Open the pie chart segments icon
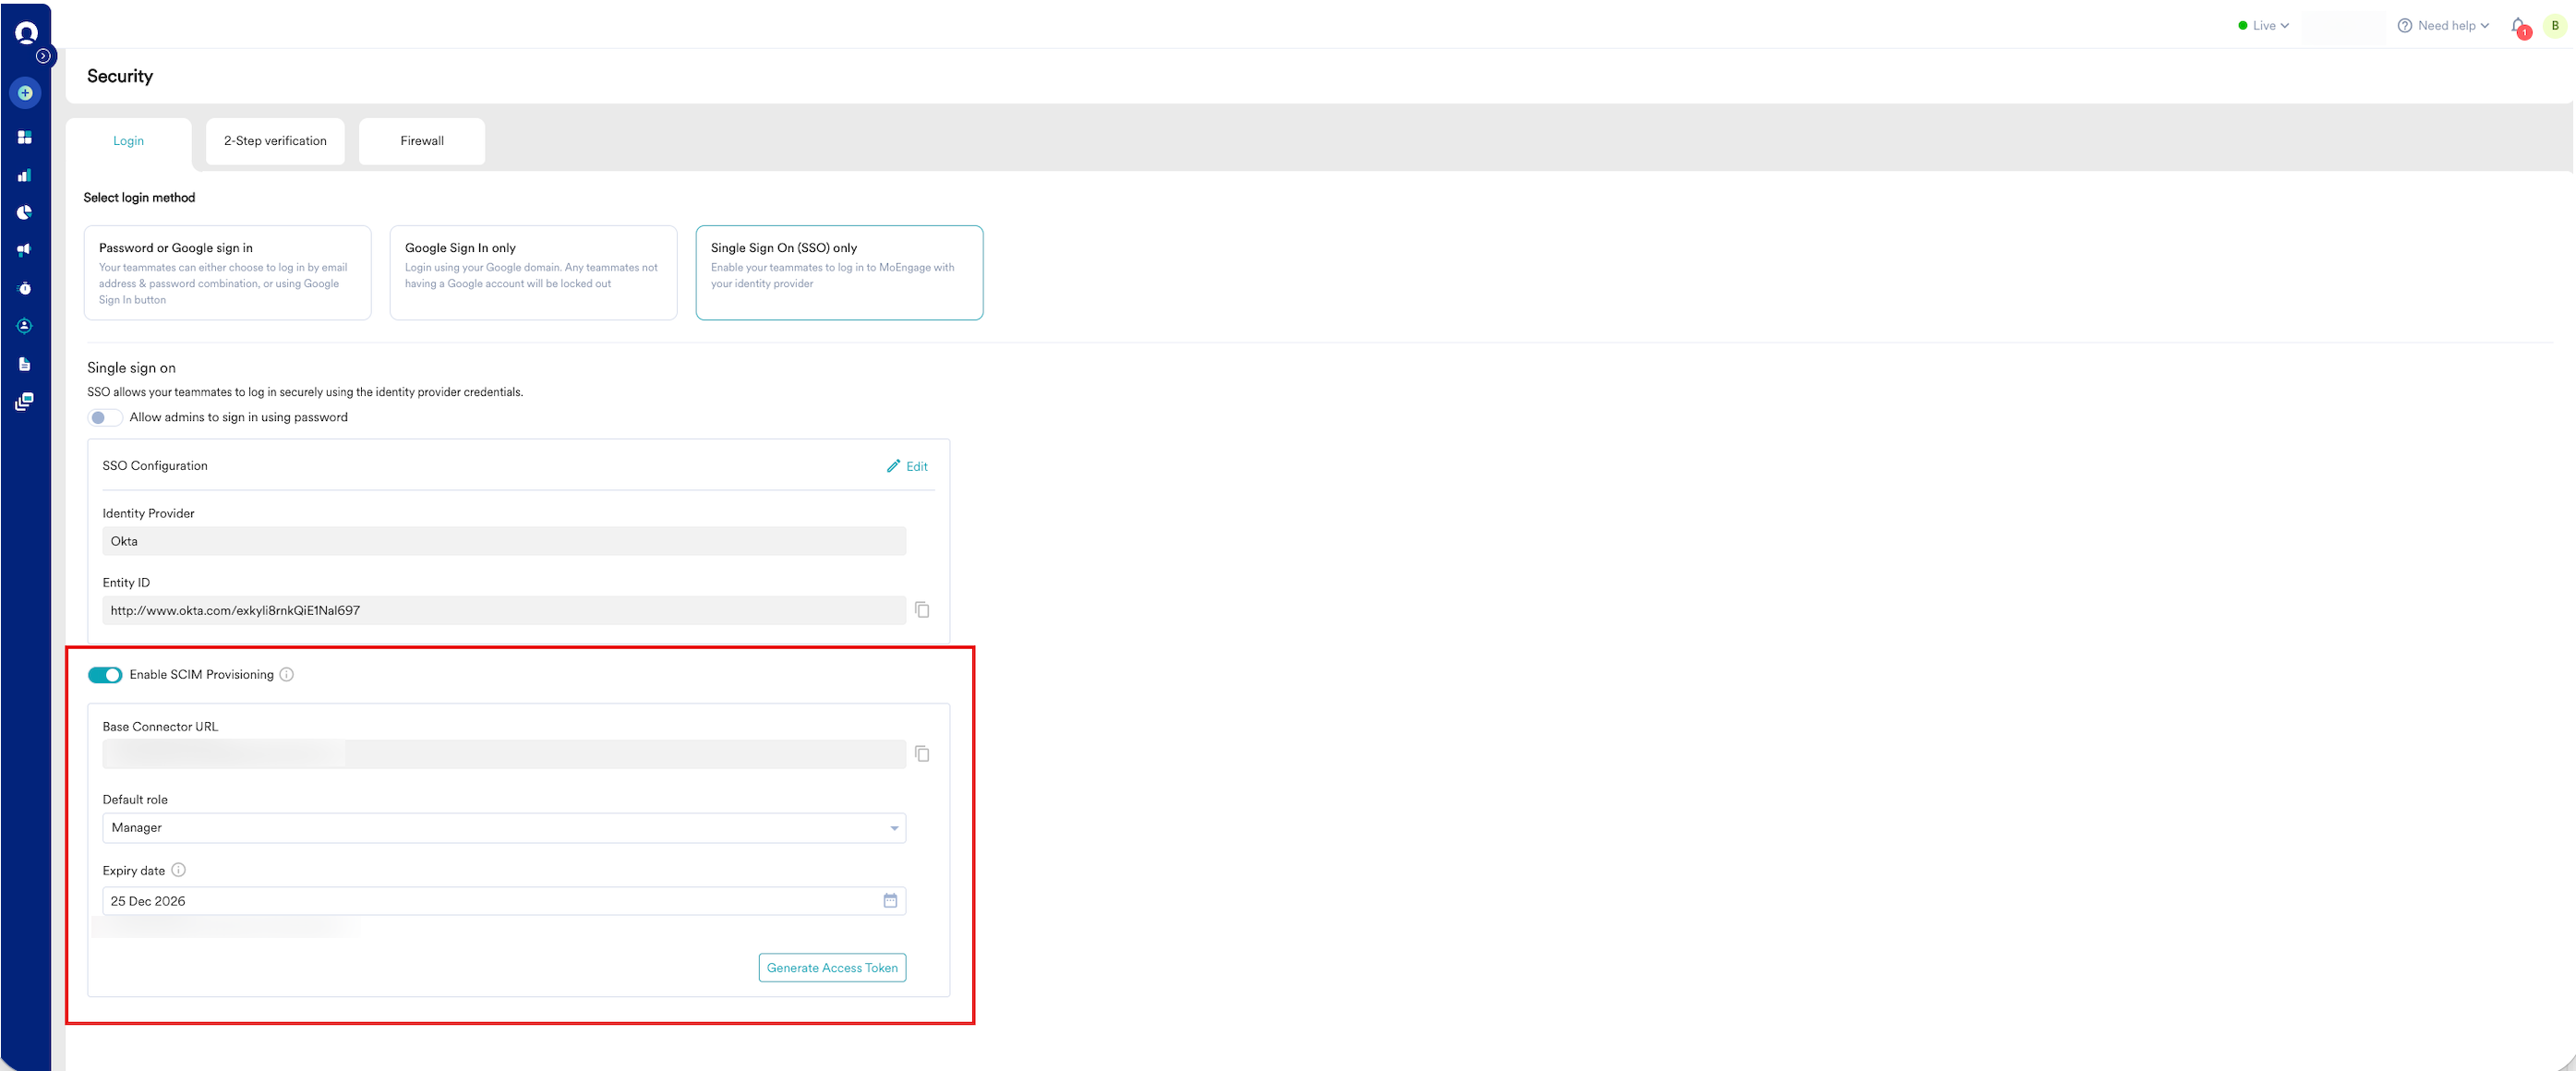The width and height of the screenshot is (2576, 1071). coord(25,212)
